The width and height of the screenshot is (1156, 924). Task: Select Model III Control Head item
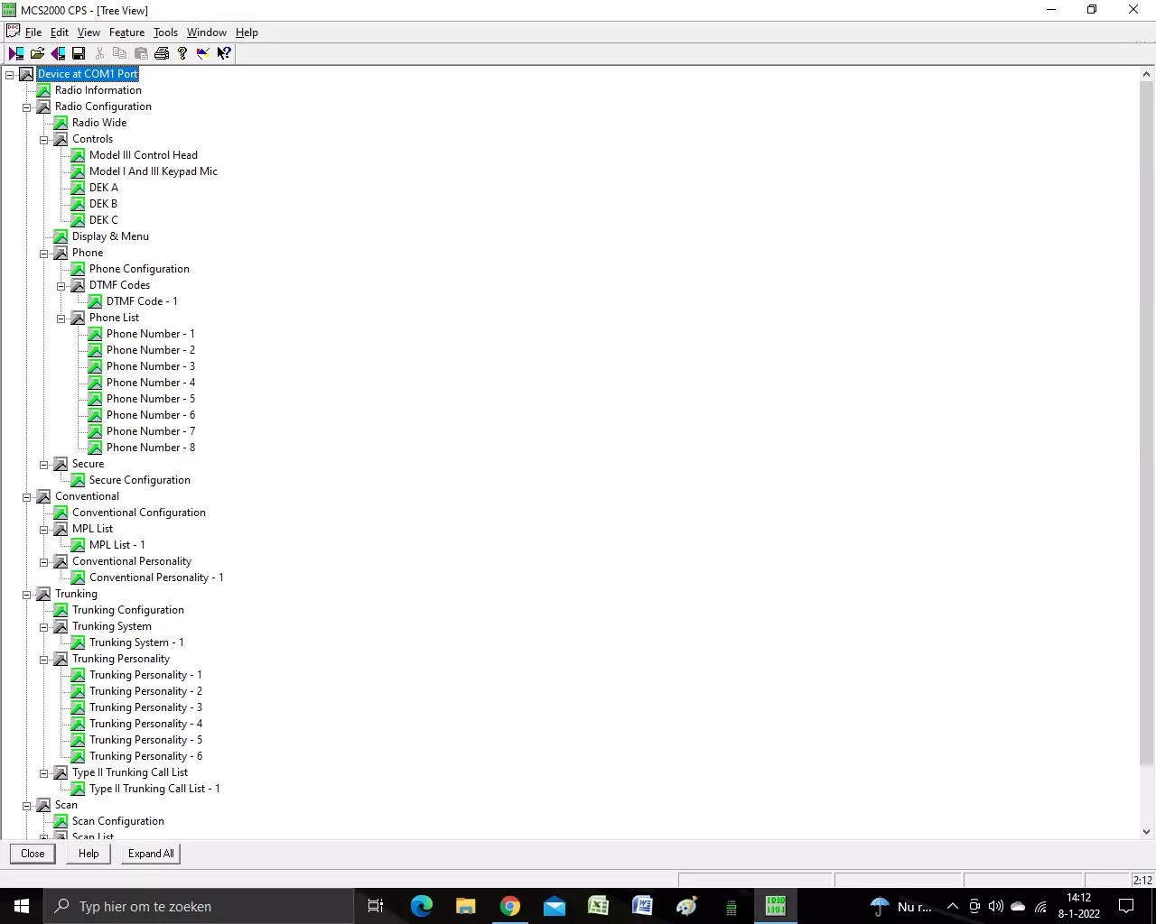point(144,155)
